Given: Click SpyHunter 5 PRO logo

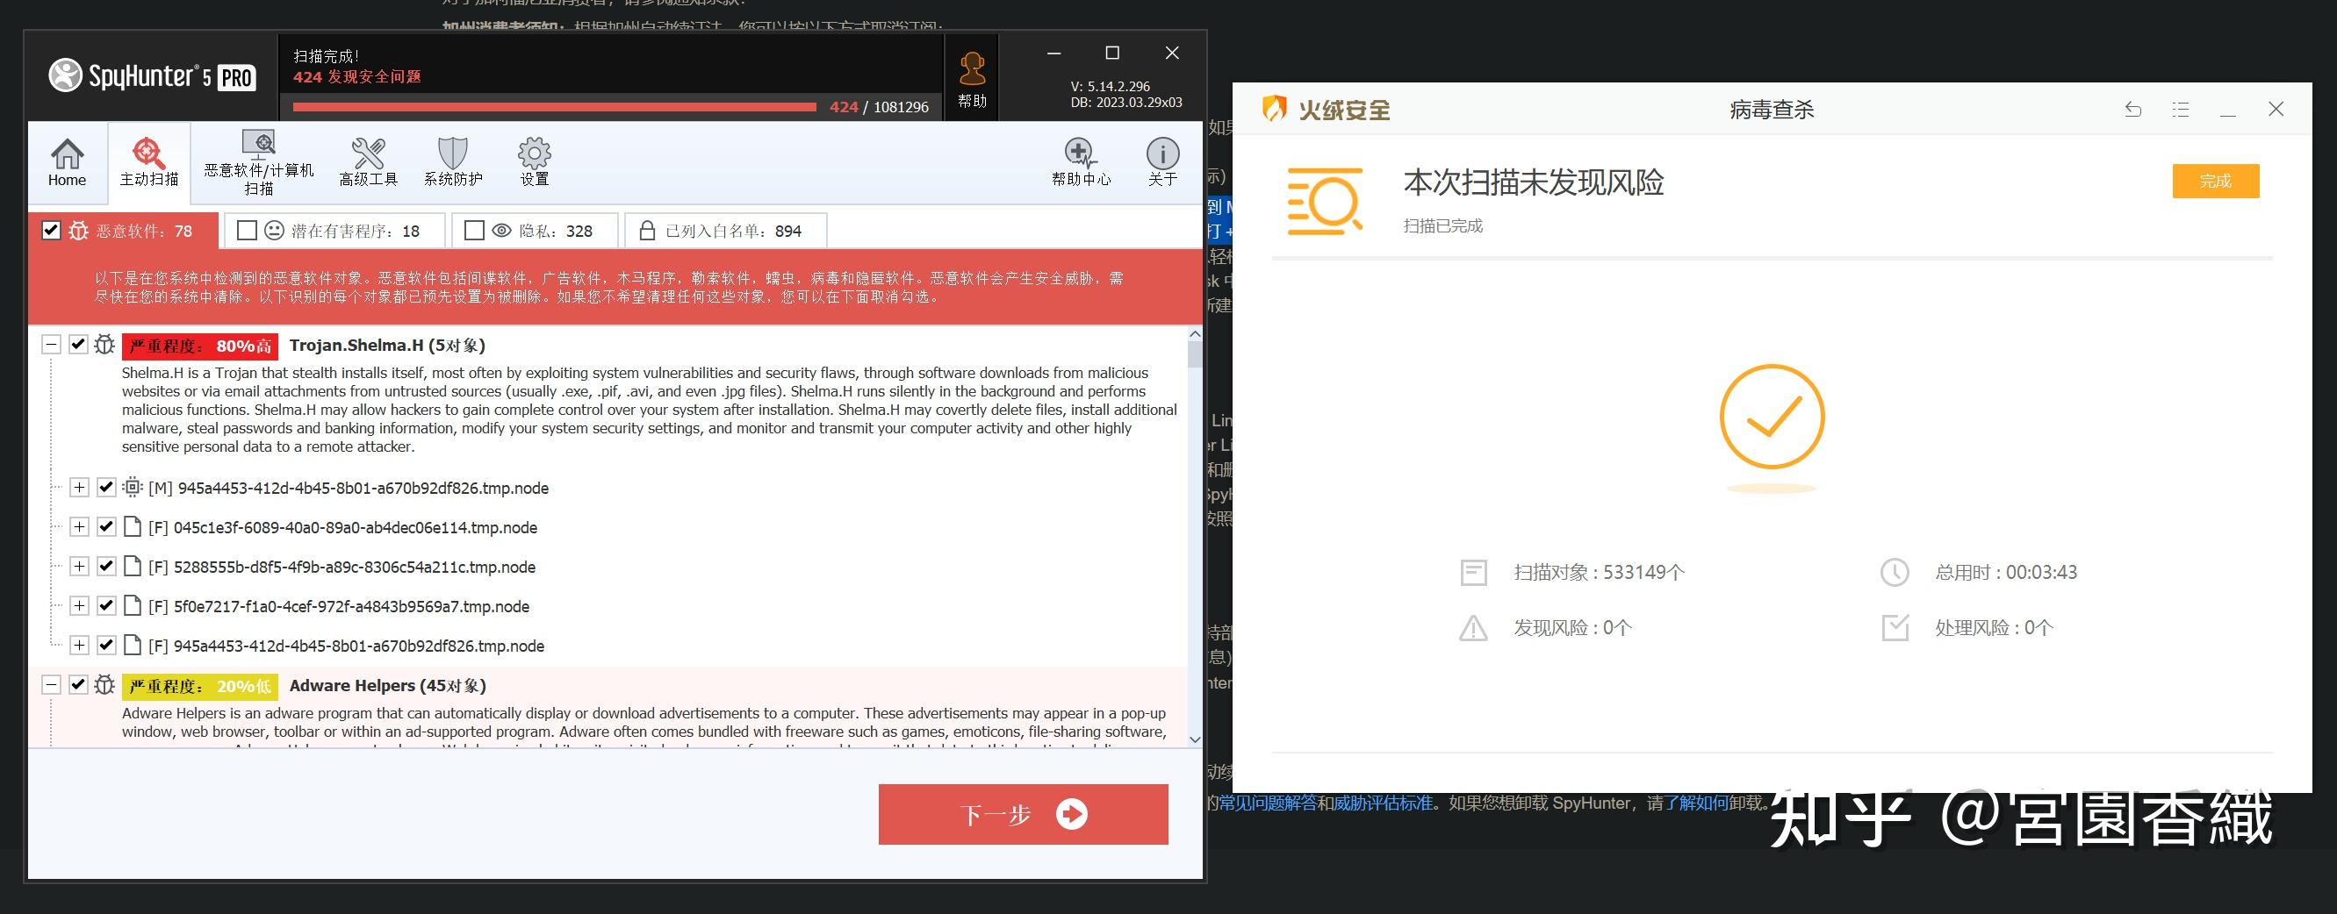Looking at the screenshot, I should point(152,76).
